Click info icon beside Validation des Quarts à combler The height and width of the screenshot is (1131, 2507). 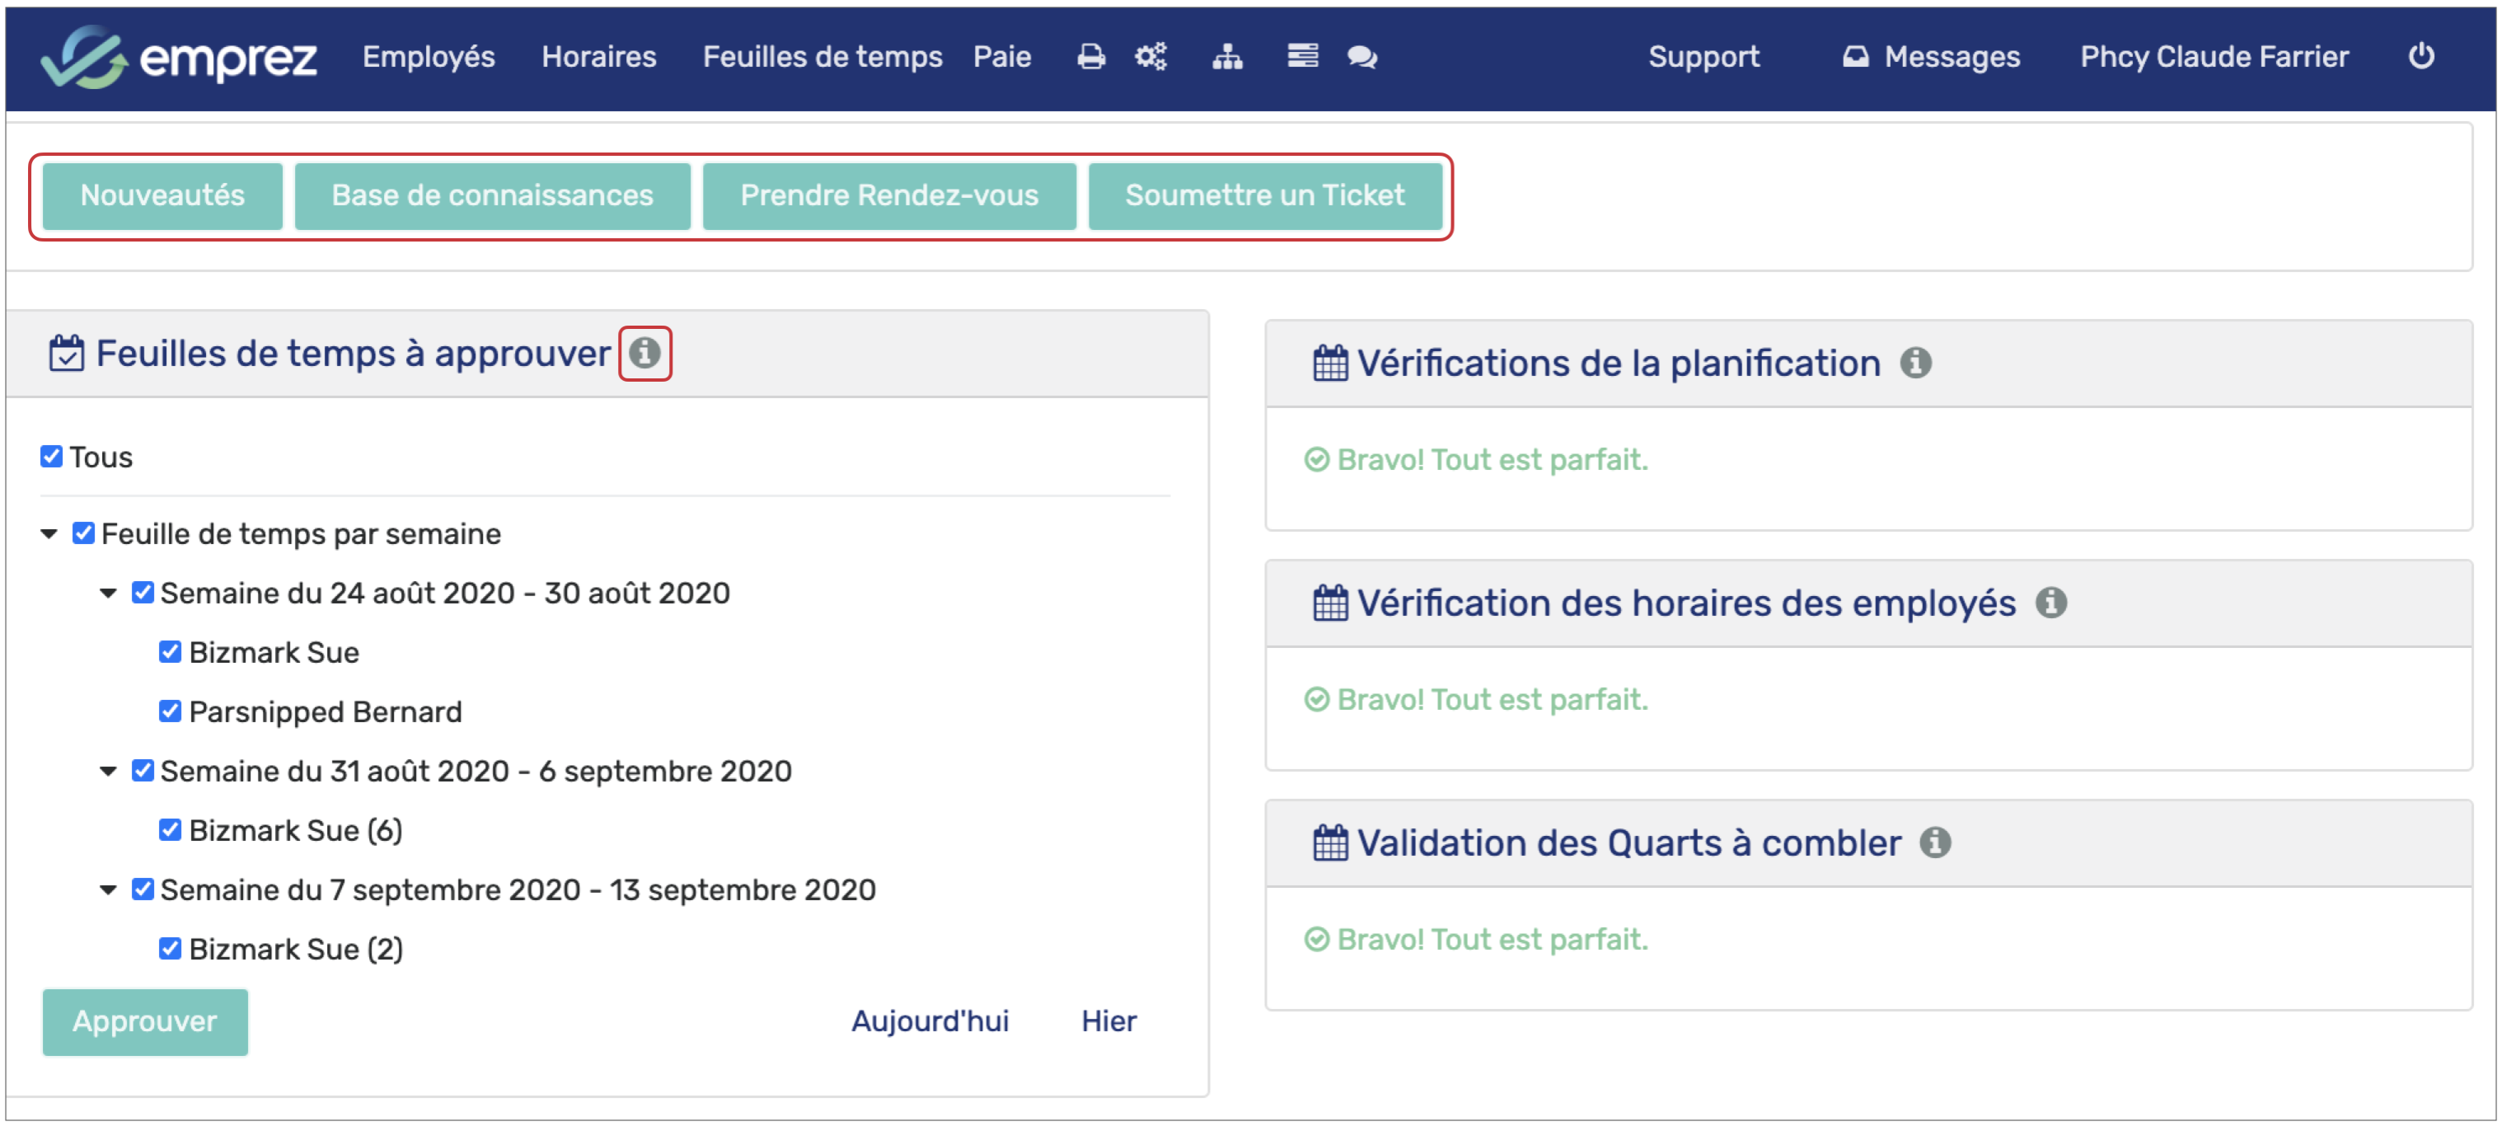(1935, 843)
